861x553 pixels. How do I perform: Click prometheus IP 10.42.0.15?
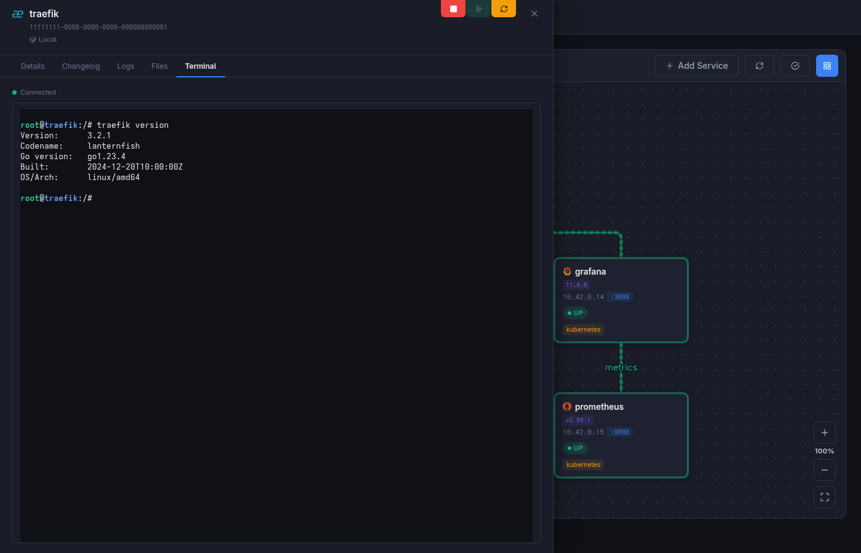click(583, 432)
